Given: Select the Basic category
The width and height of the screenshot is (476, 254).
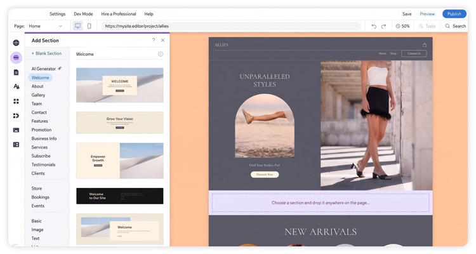Looking at the screenshot, I should tap(36, 221).
